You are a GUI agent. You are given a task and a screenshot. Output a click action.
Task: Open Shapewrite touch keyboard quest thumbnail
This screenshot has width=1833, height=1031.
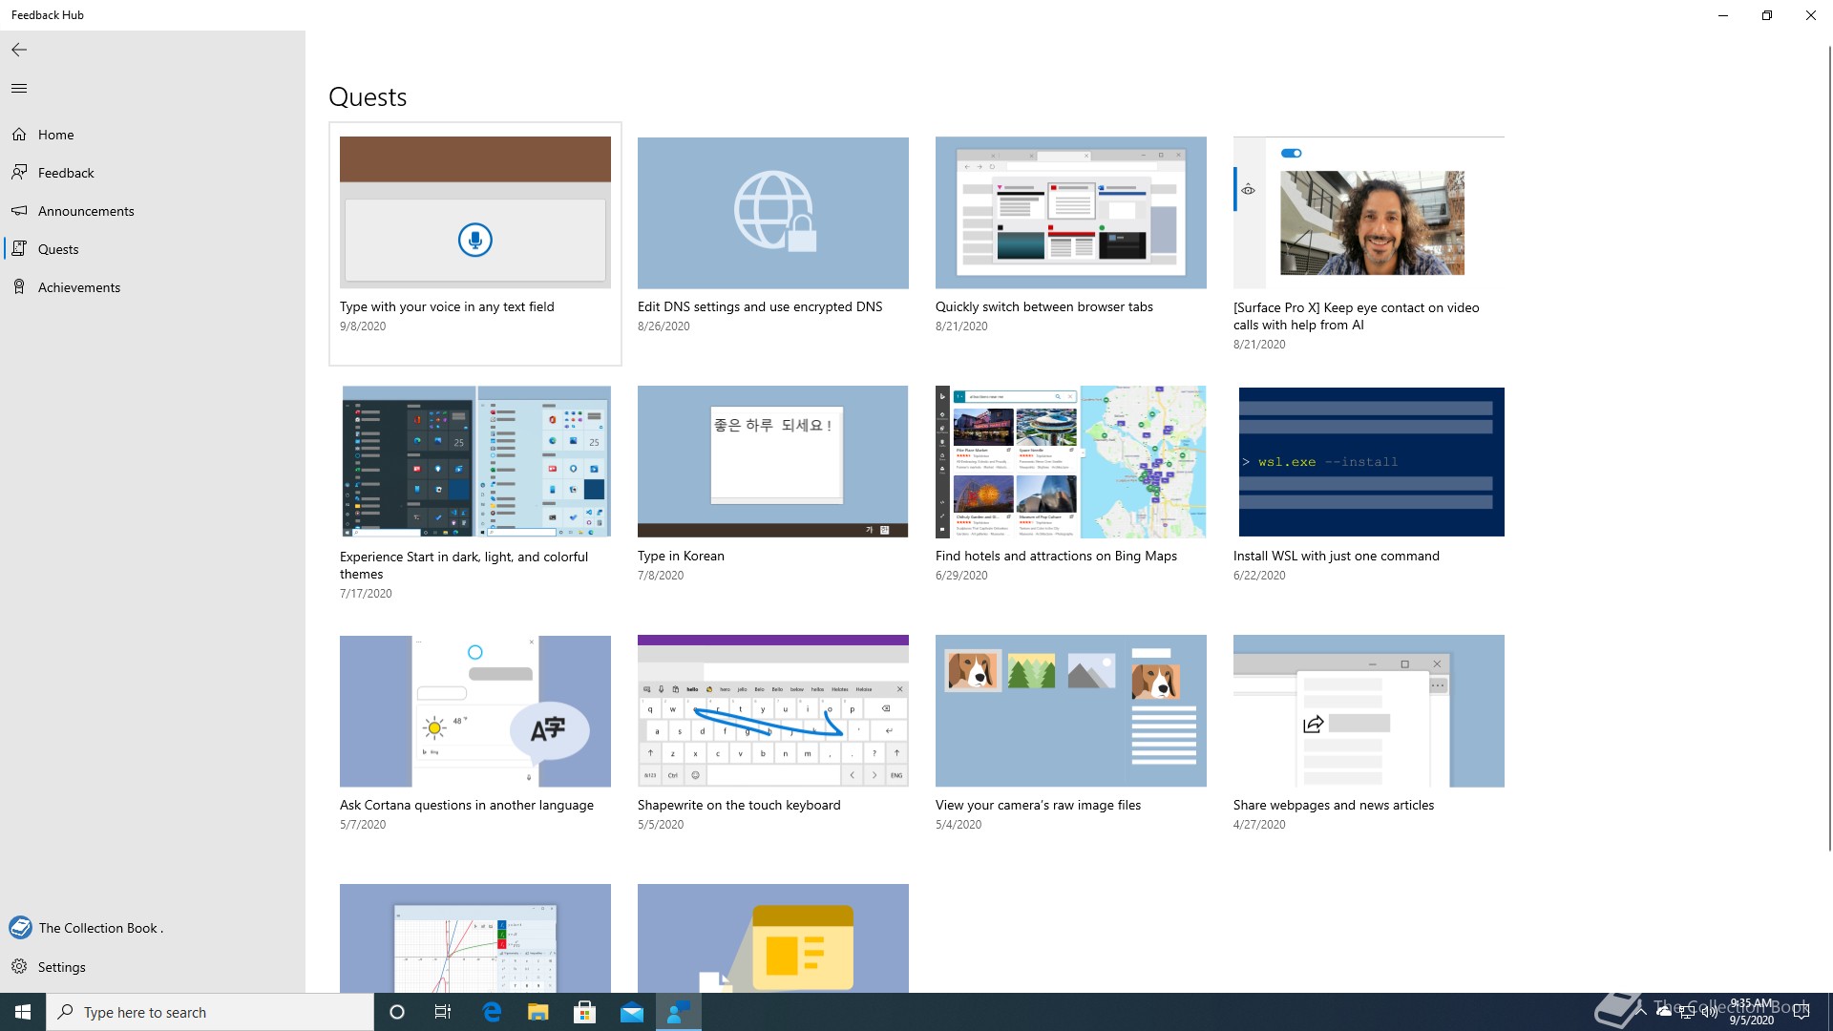773,711
